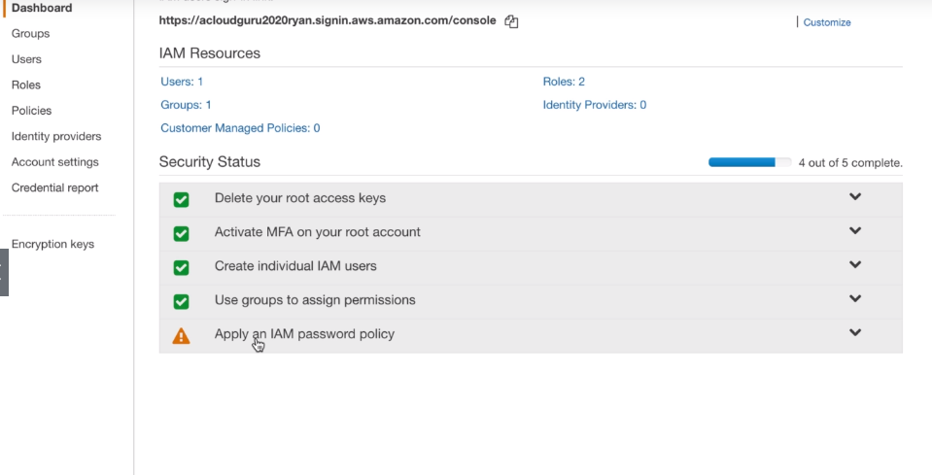This screenshot has height=475, width=932.
Task: Expand Delete your root access keys section
Action: 855,197
